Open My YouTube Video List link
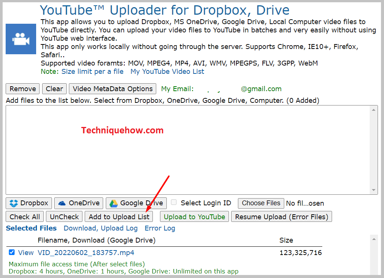The height and width of the screenshot is (278, 384). (167, 72)
